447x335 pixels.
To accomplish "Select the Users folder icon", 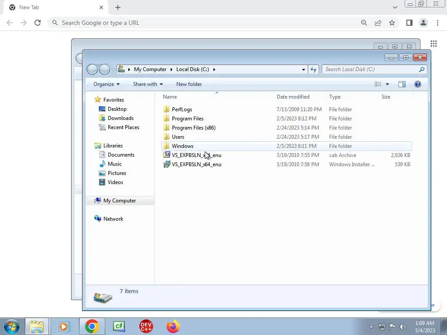I will click(166, 137).
